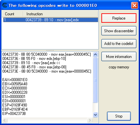140x125 pixels.
Task: Add to the codelist button
Action: point(119,44)
